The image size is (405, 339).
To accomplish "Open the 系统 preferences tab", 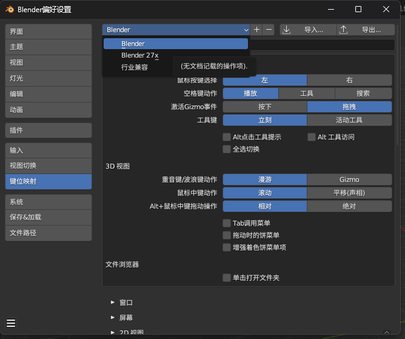I will click(x=49, y=202).
